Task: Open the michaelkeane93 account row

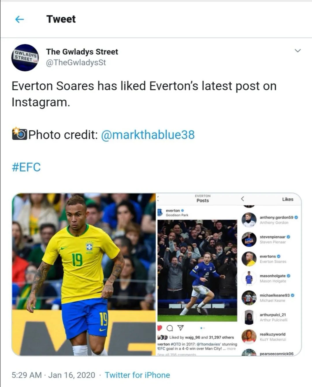Action: (x=270, y=298)
